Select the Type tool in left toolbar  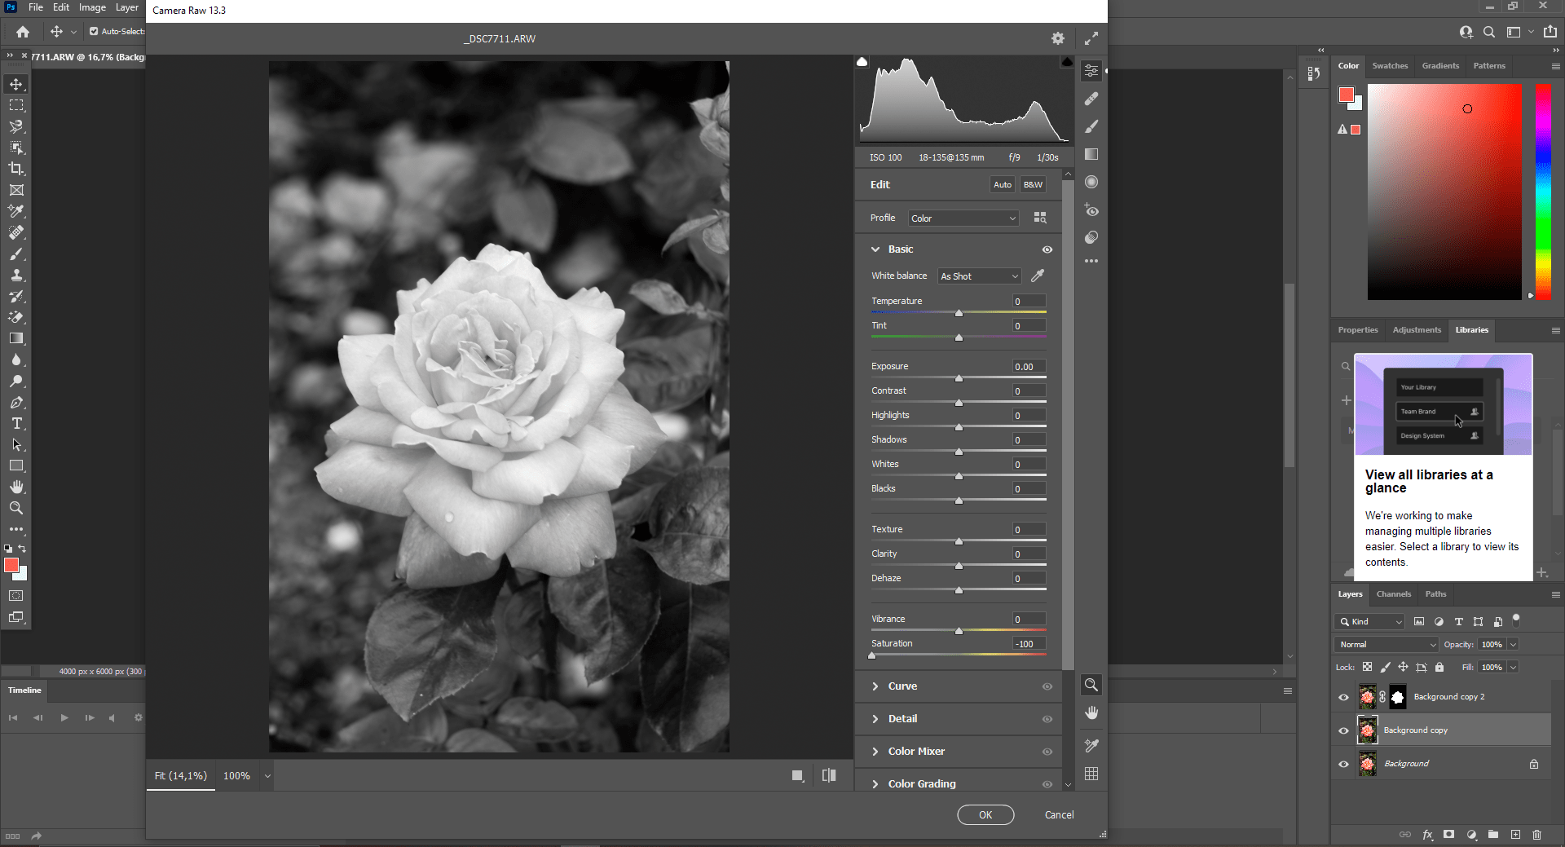[x=16, y=423]
